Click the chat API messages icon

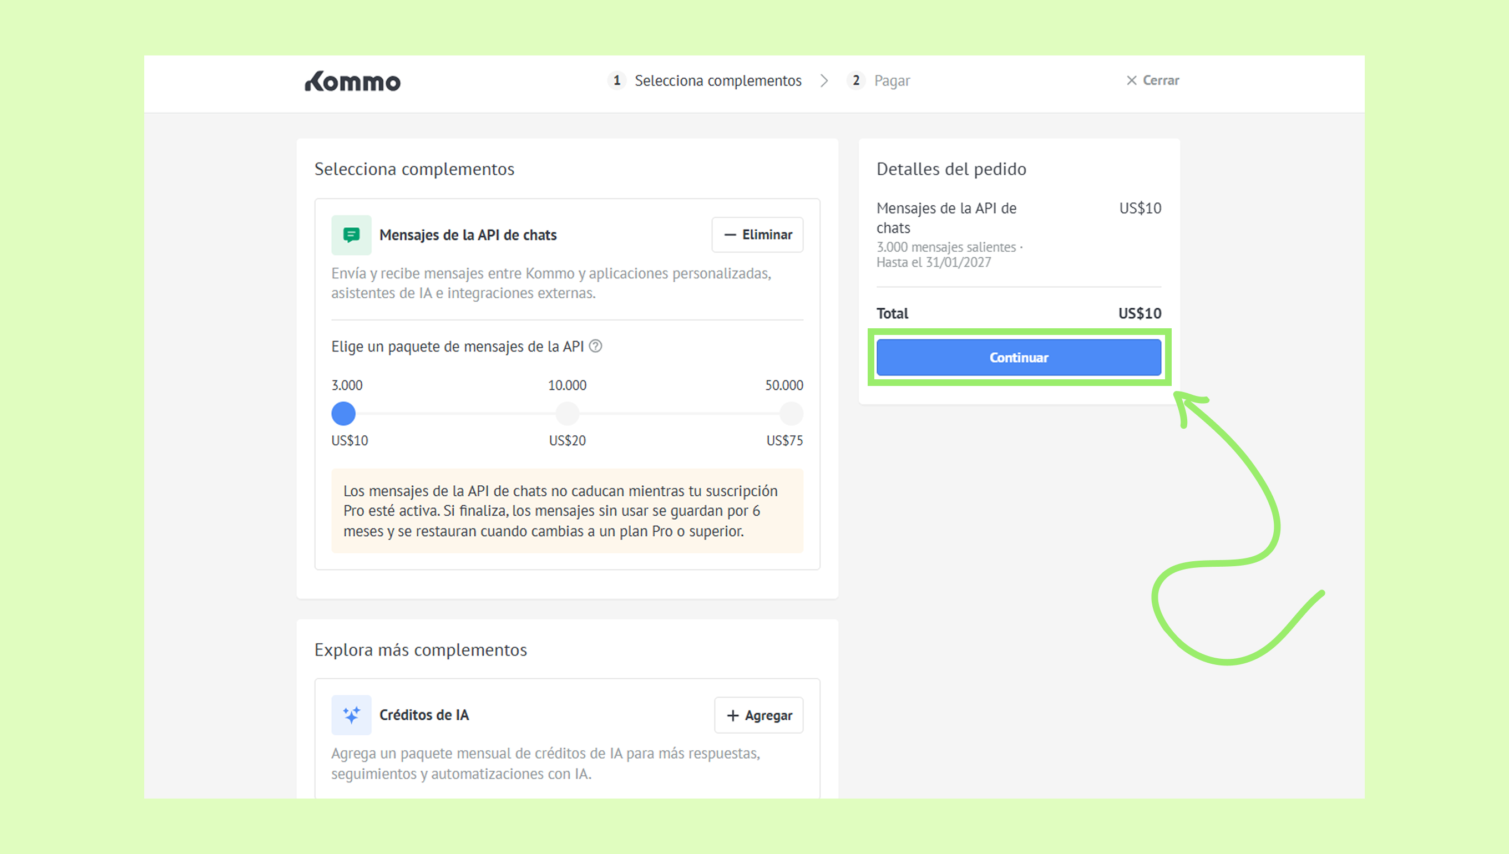coord(351,235)
